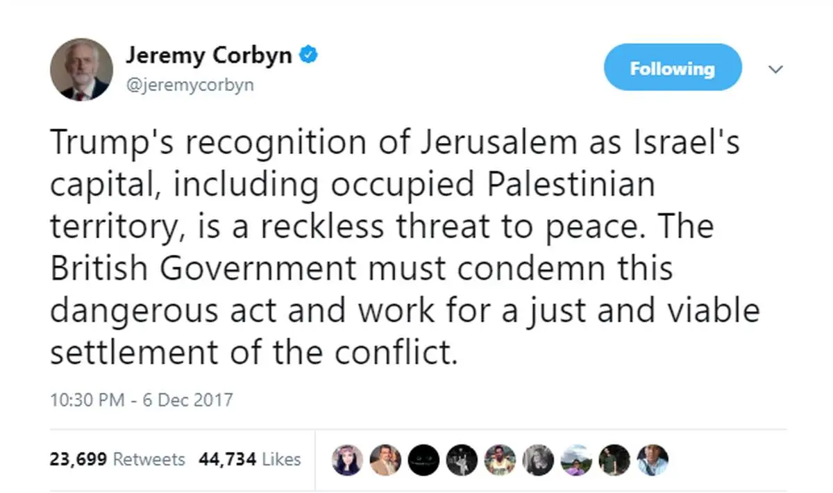Open the grayscale woman avatar

pos(538,460)
